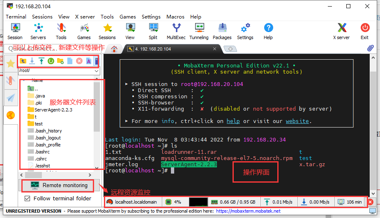Follow the help link in terminal banner
Viewport: 380px width, 218px height.
pos(233,121)
